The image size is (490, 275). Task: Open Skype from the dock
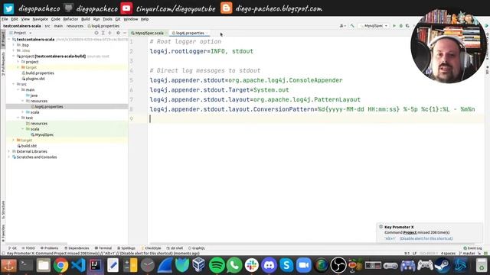point(286,265)
